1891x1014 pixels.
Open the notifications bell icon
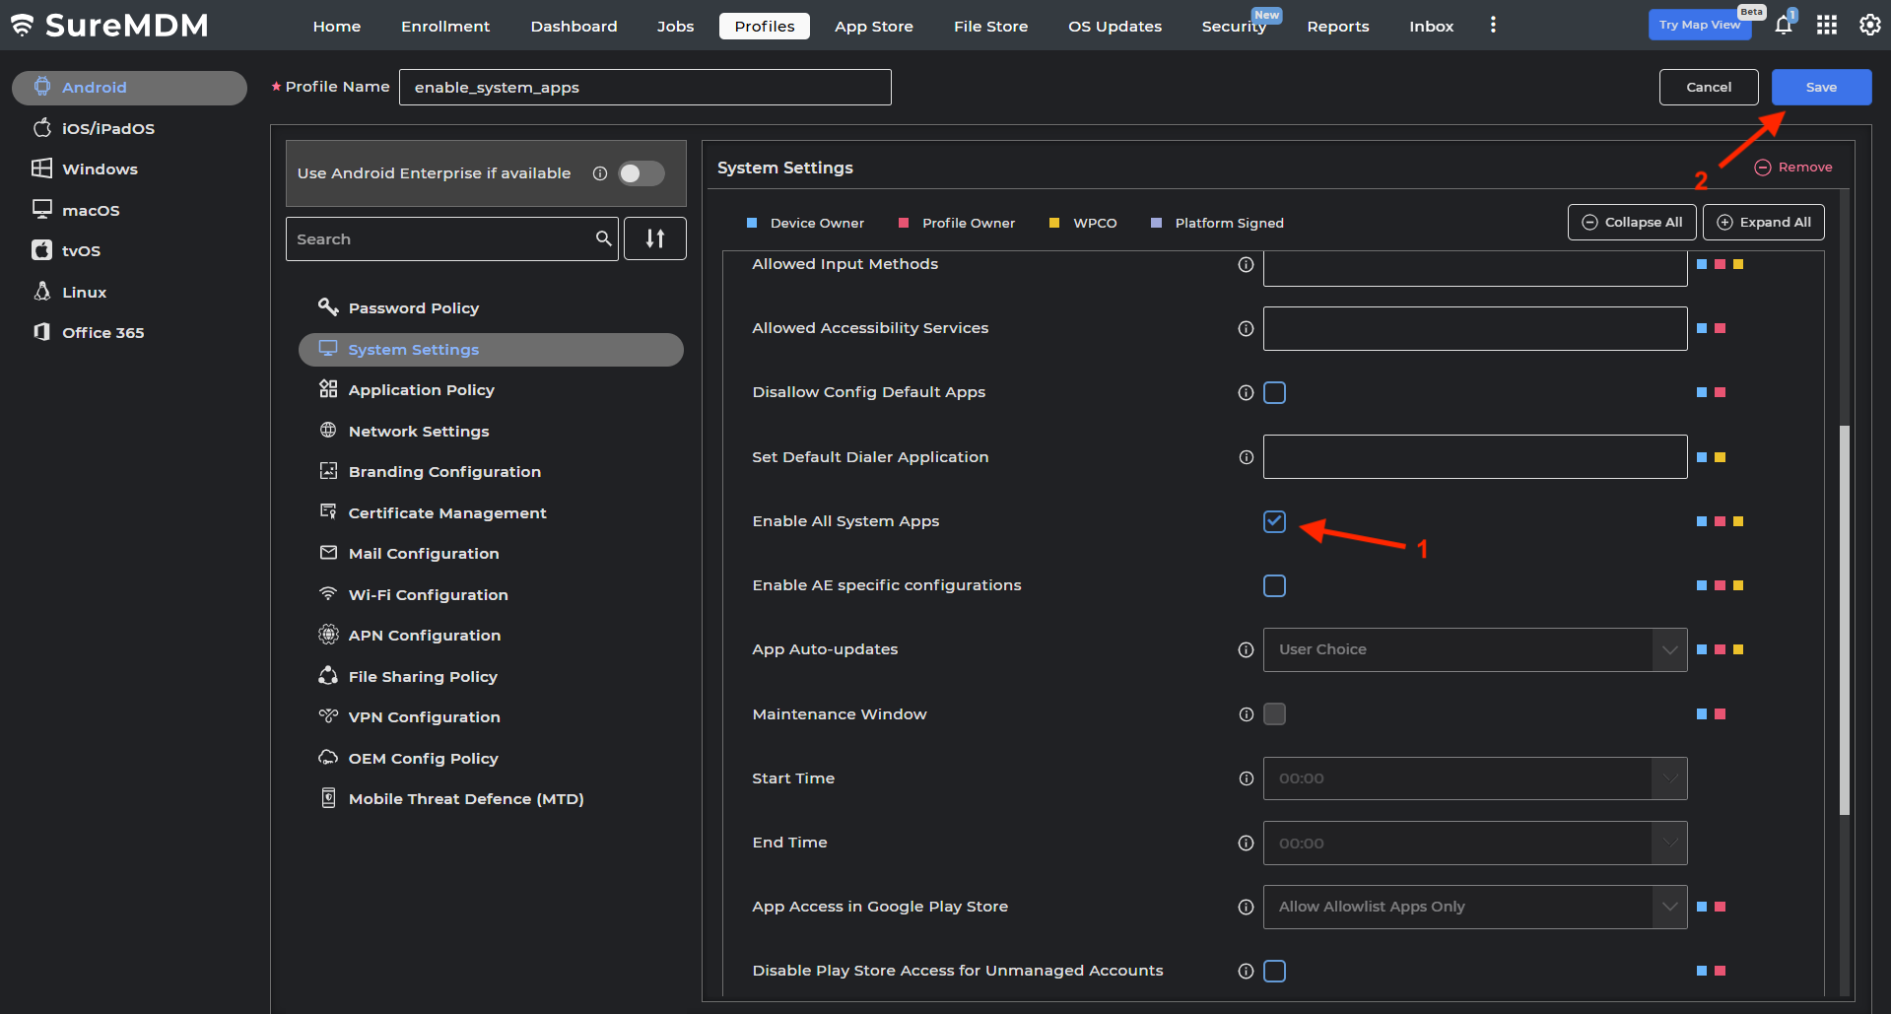coord(1783,26)
